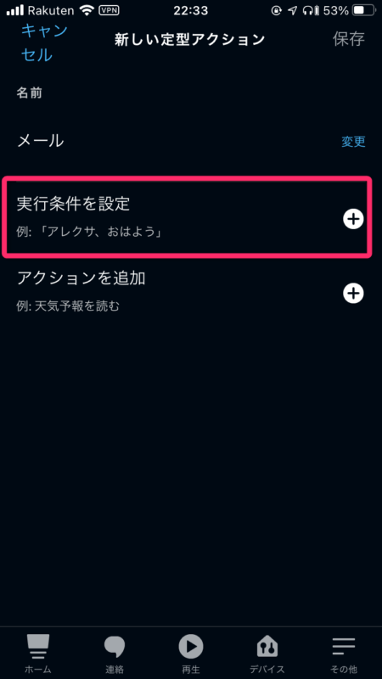Screen dimensions: 382x679
Task: Tap the plus icon beside アクションを追加
Action: pyautogui.click(x=353, y=294)
